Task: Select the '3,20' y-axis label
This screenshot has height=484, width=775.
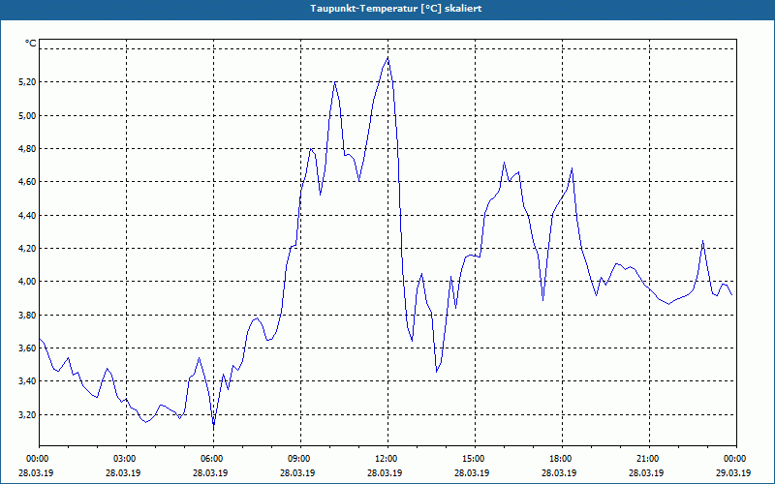Action: point(27,415)
